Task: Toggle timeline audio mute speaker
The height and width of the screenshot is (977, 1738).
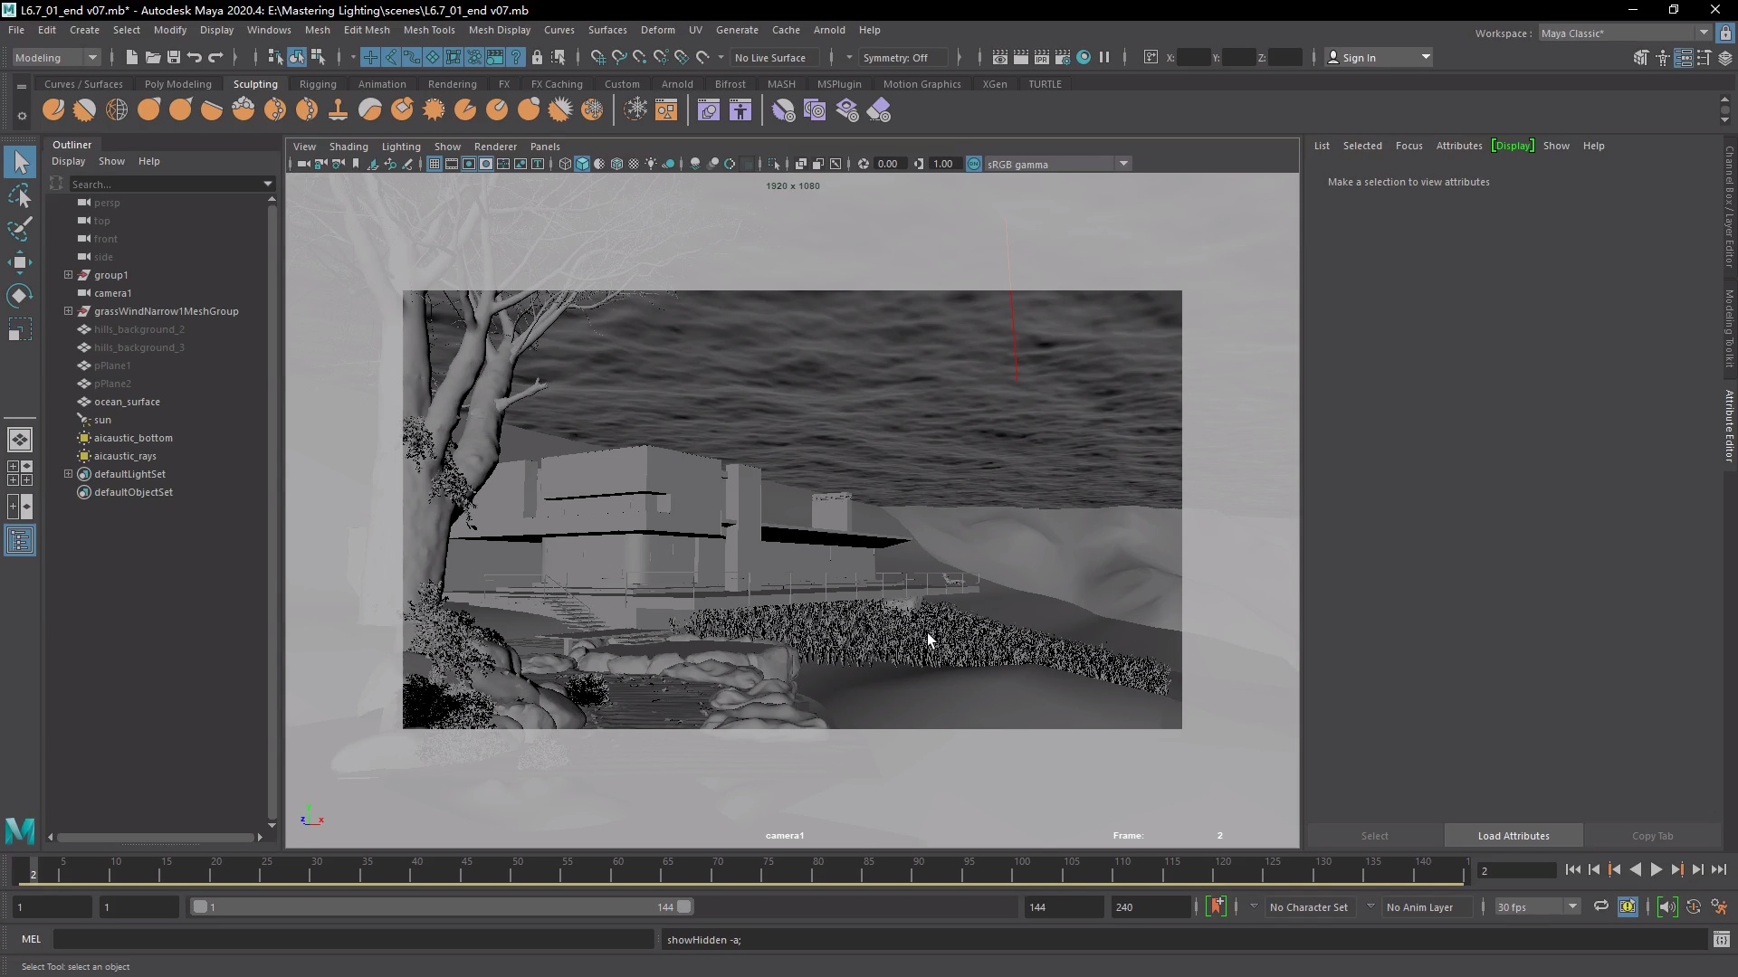Action: coord(1666,906)
